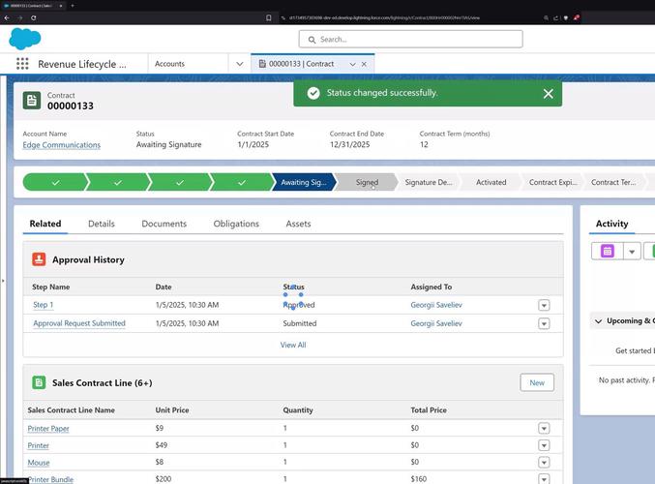This screenshot has height=484, width=655.
Task: Reload the page with browser refresh icon
Action: pos(34,18)
